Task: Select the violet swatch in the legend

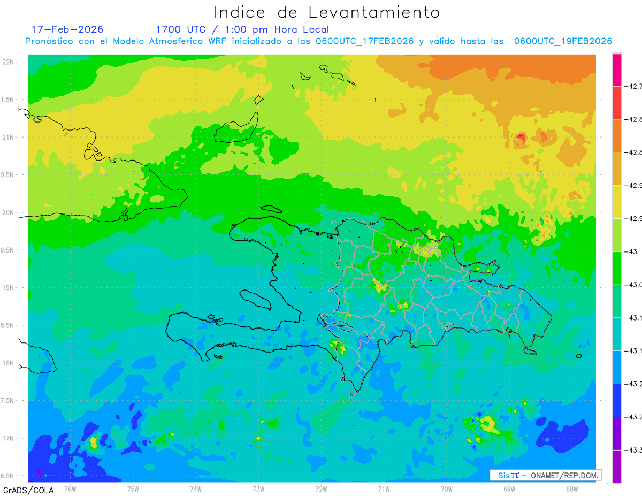Action: (617, 434)
